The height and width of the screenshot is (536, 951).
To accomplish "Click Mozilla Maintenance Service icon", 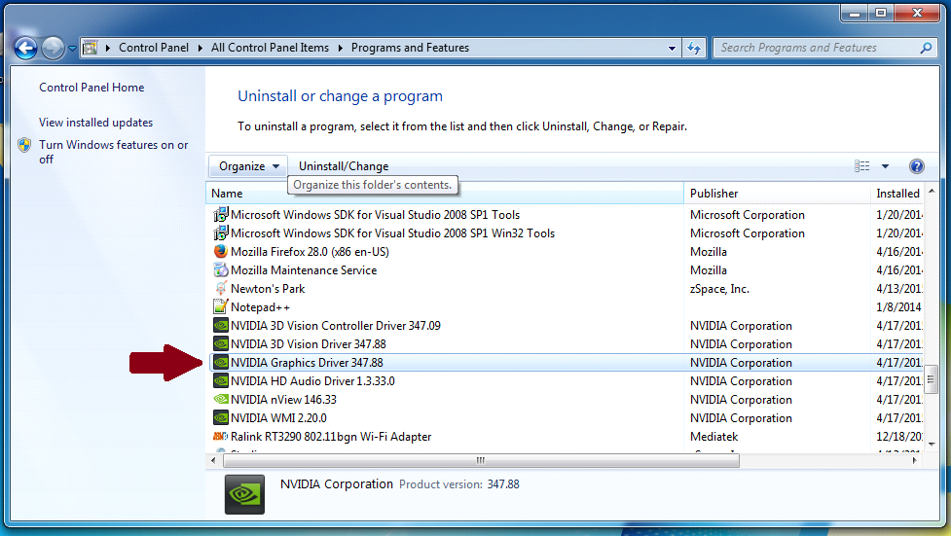I will point(221,269).
